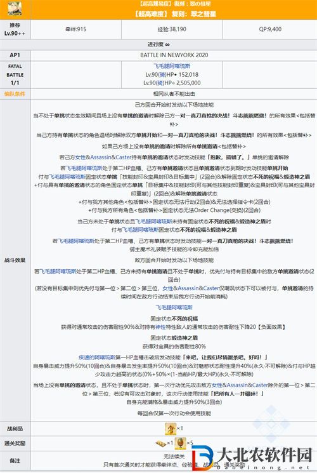This screenshot has height=473, width=317.
Task: Click 无法续关 note text
Action: pos(174,456)
